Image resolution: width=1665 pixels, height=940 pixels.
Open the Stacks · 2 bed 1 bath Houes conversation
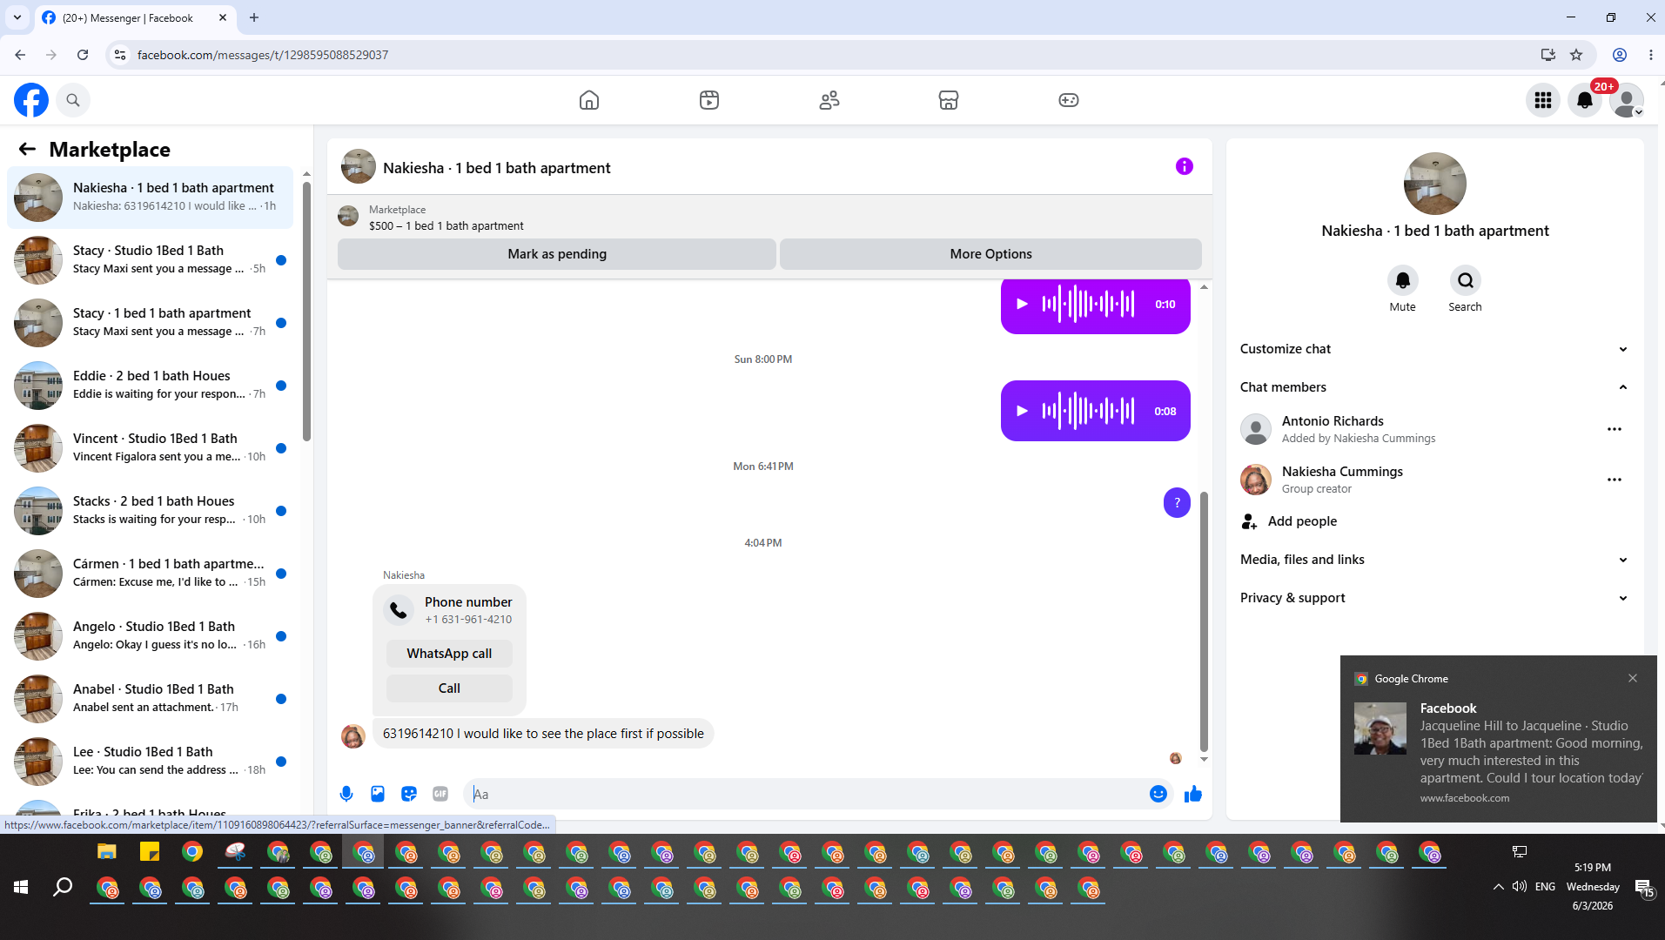[151, 511]
